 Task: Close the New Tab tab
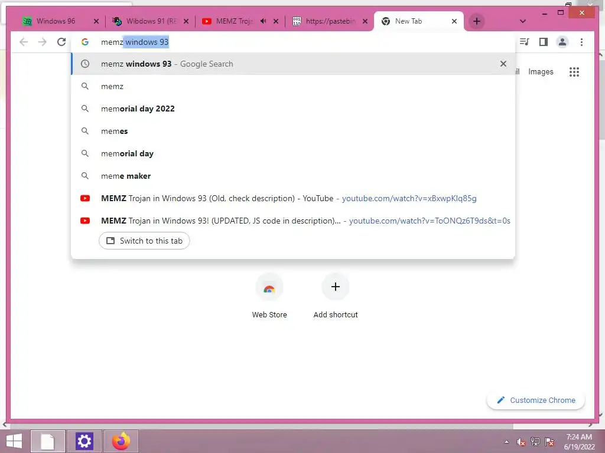[454, 22]
